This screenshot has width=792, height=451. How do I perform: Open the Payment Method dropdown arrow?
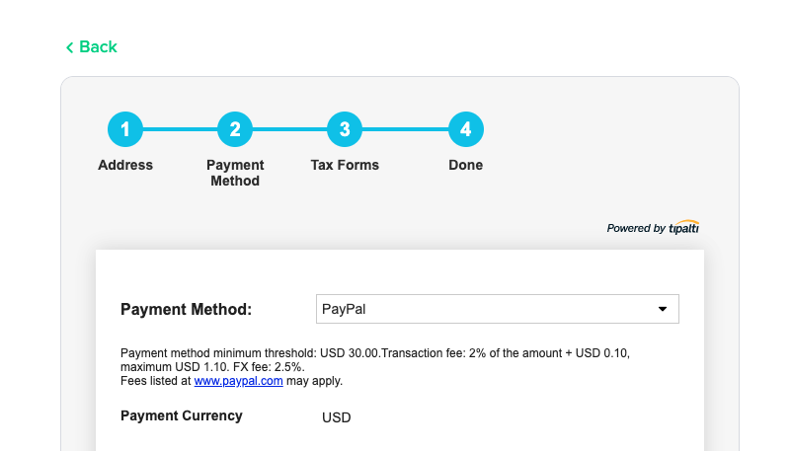[663, 309]
